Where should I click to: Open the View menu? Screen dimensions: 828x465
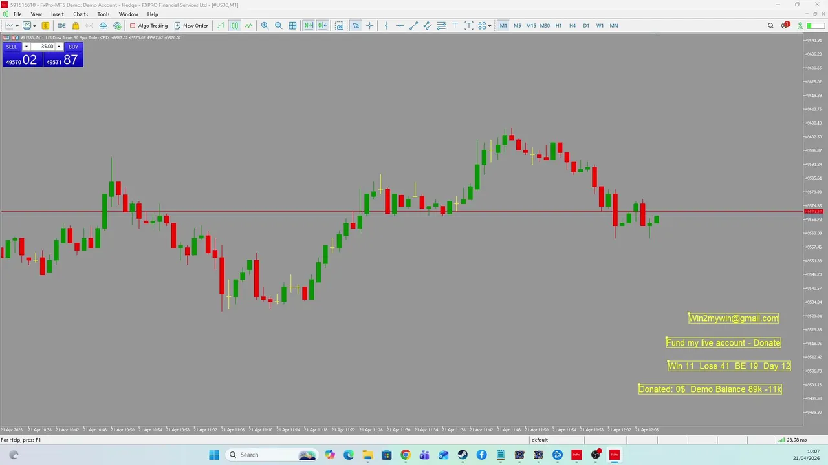tap(36, 14)
